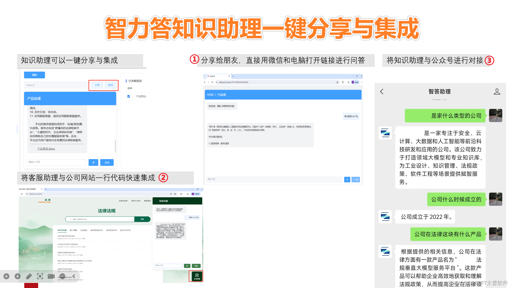Click the video camera icon
This screenshot has height=288, width=512.
point(51,276)
